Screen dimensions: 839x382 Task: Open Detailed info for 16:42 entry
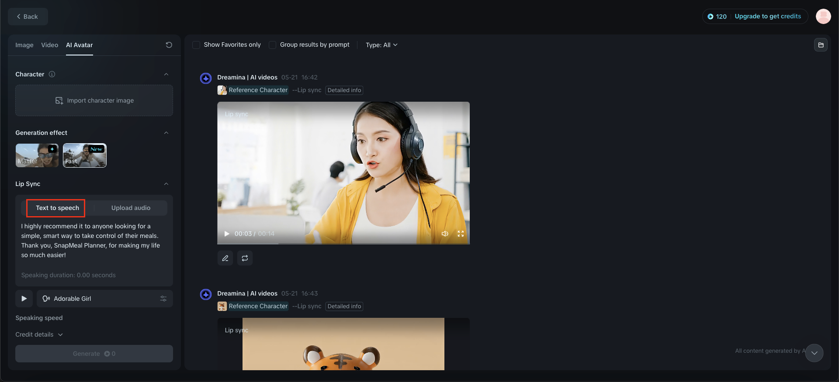(x=344, y=90)
